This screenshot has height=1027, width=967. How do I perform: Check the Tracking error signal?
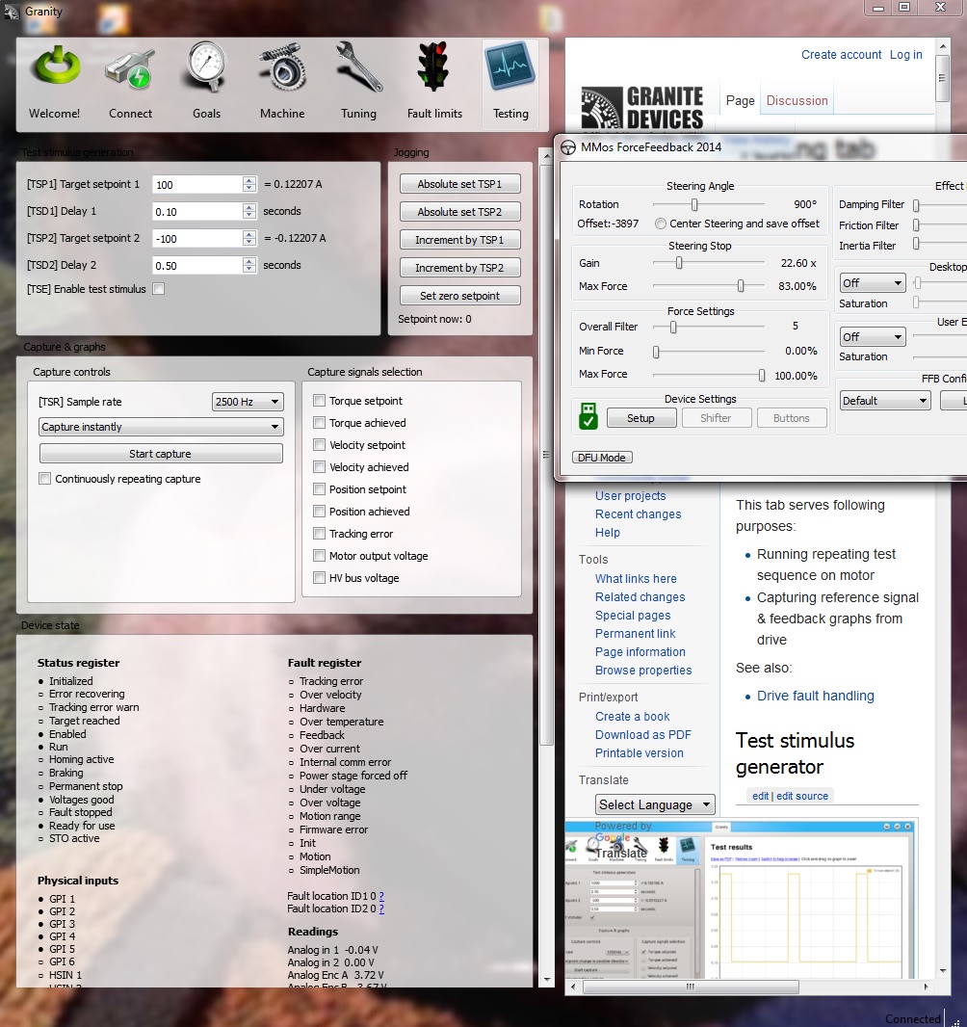[319, 533]
